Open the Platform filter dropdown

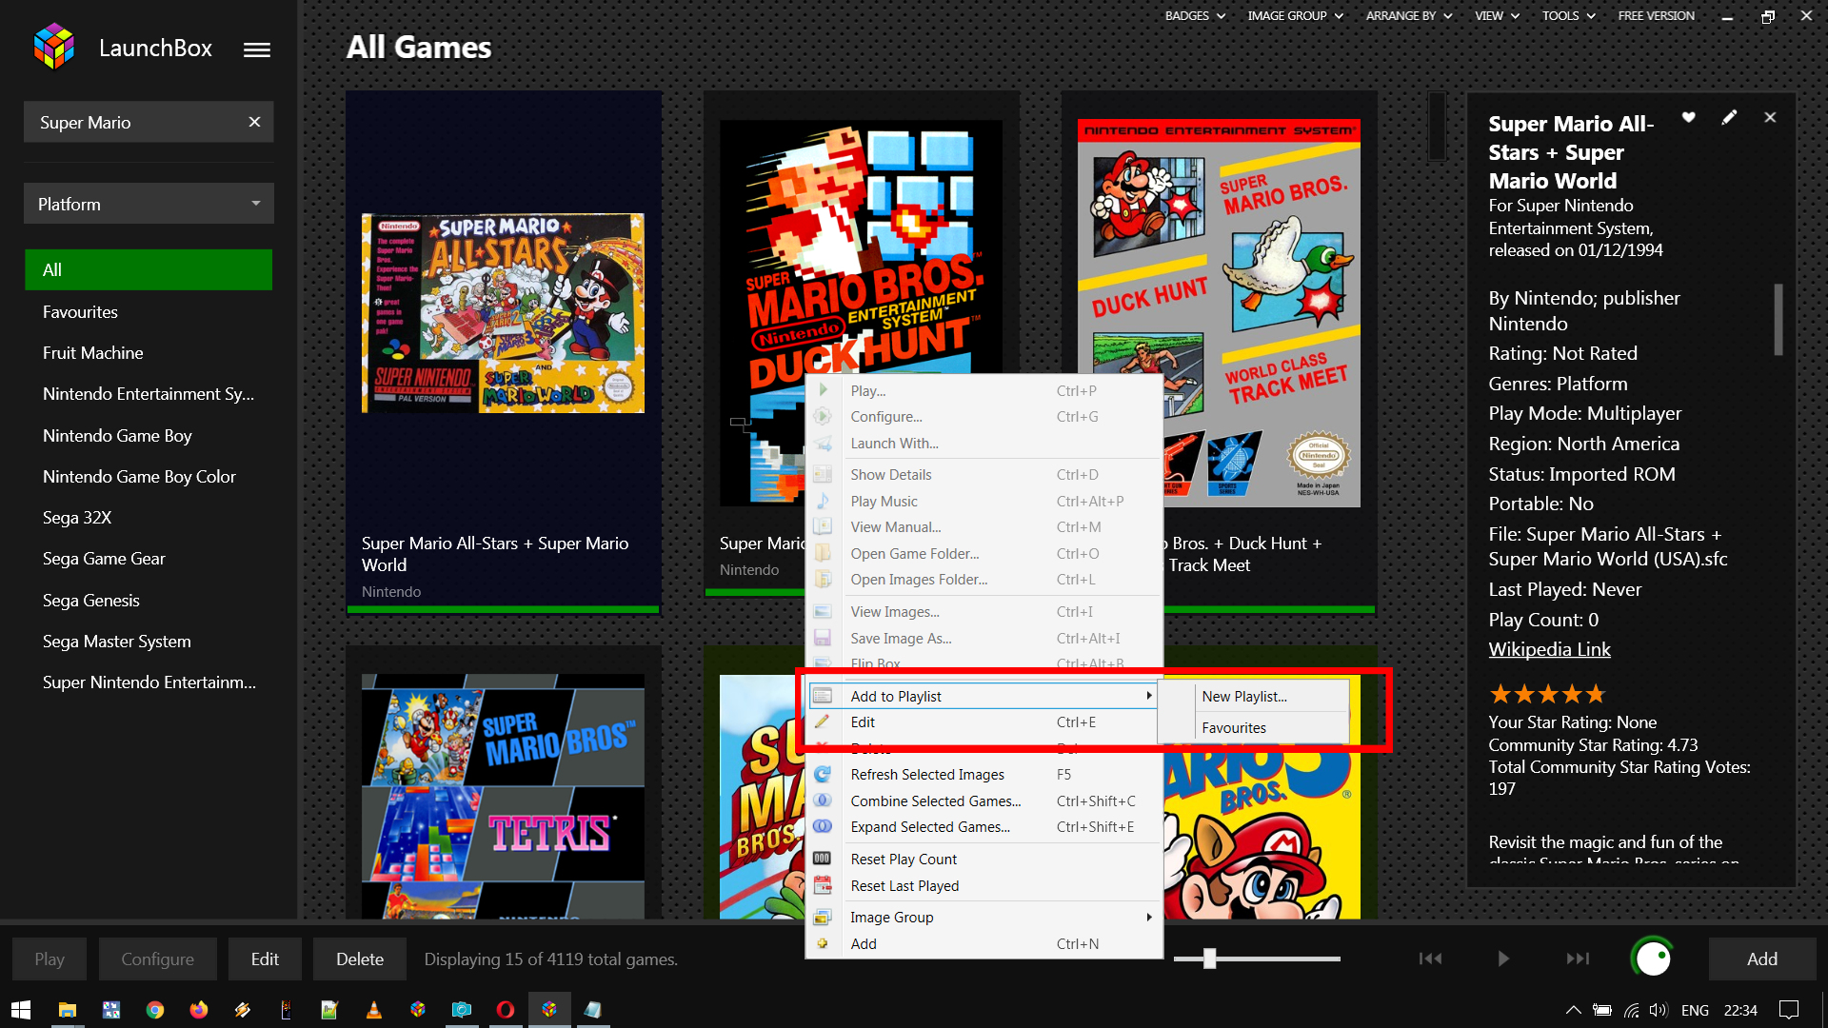tap(149, 204)
